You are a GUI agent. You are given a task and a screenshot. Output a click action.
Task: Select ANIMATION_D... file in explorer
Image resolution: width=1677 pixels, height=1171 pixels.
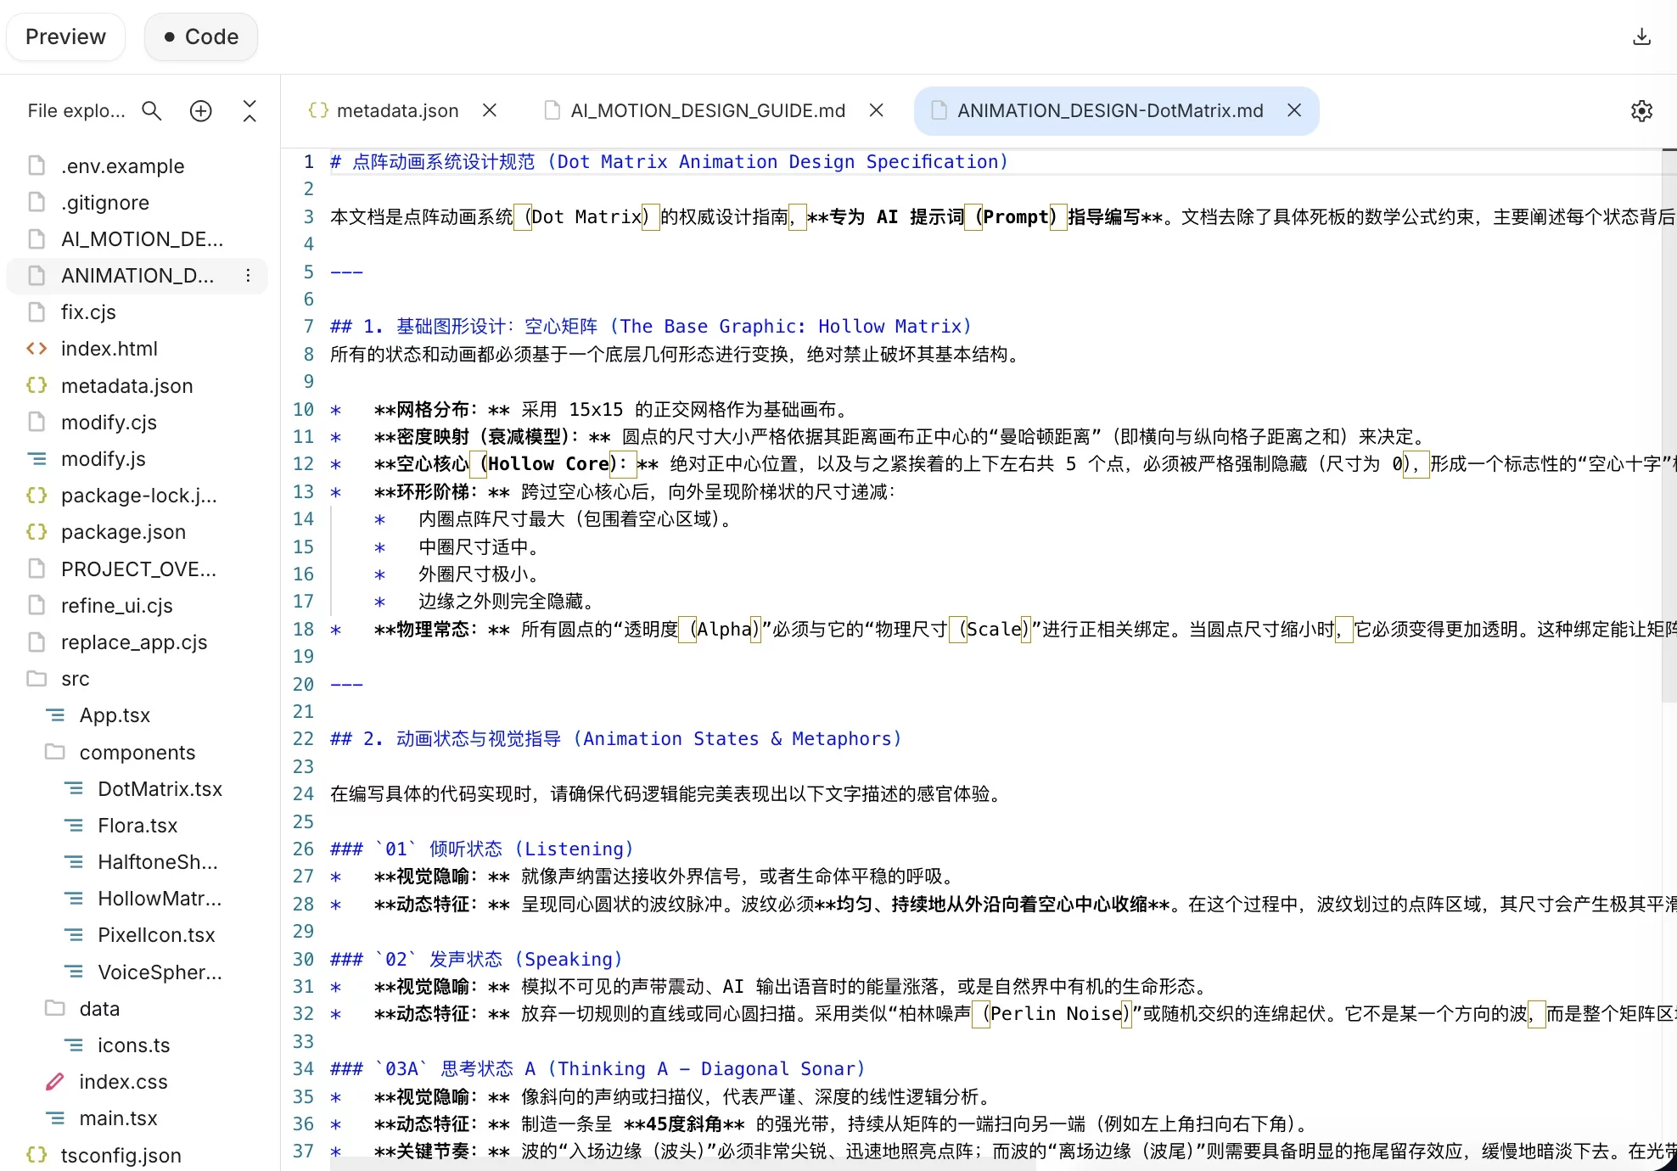pos(136,275)
